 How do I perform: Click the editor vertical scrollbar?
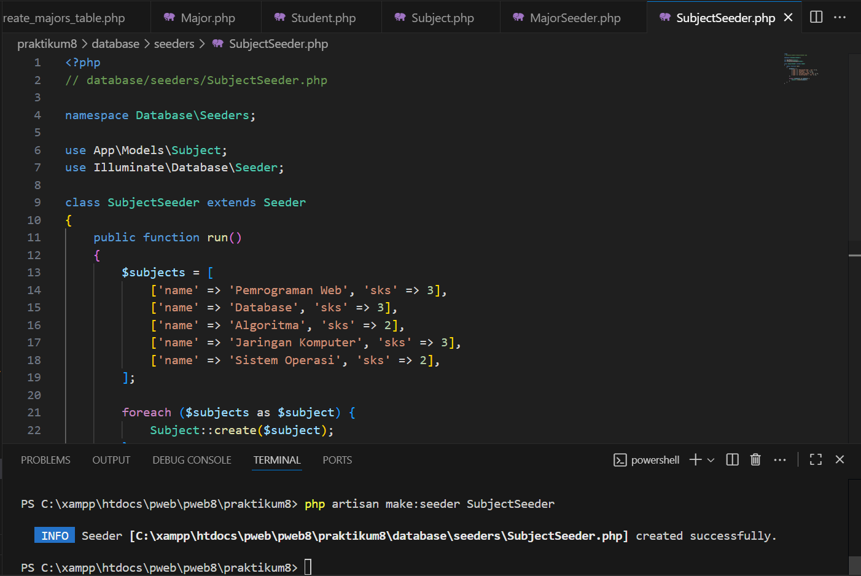(x=854, y=147)
